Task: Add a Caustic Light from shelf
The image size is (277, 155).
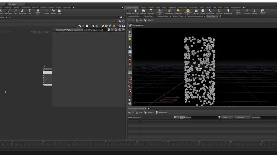Action: pos(210,12)
